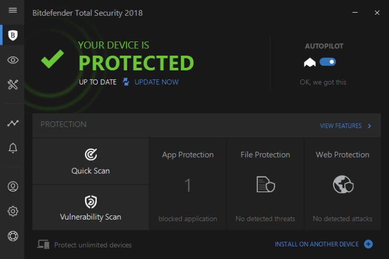This screenshot has width=389, height=259.
Task: Click the AUTOPILOT heading
Action: [x=324, y=46]
